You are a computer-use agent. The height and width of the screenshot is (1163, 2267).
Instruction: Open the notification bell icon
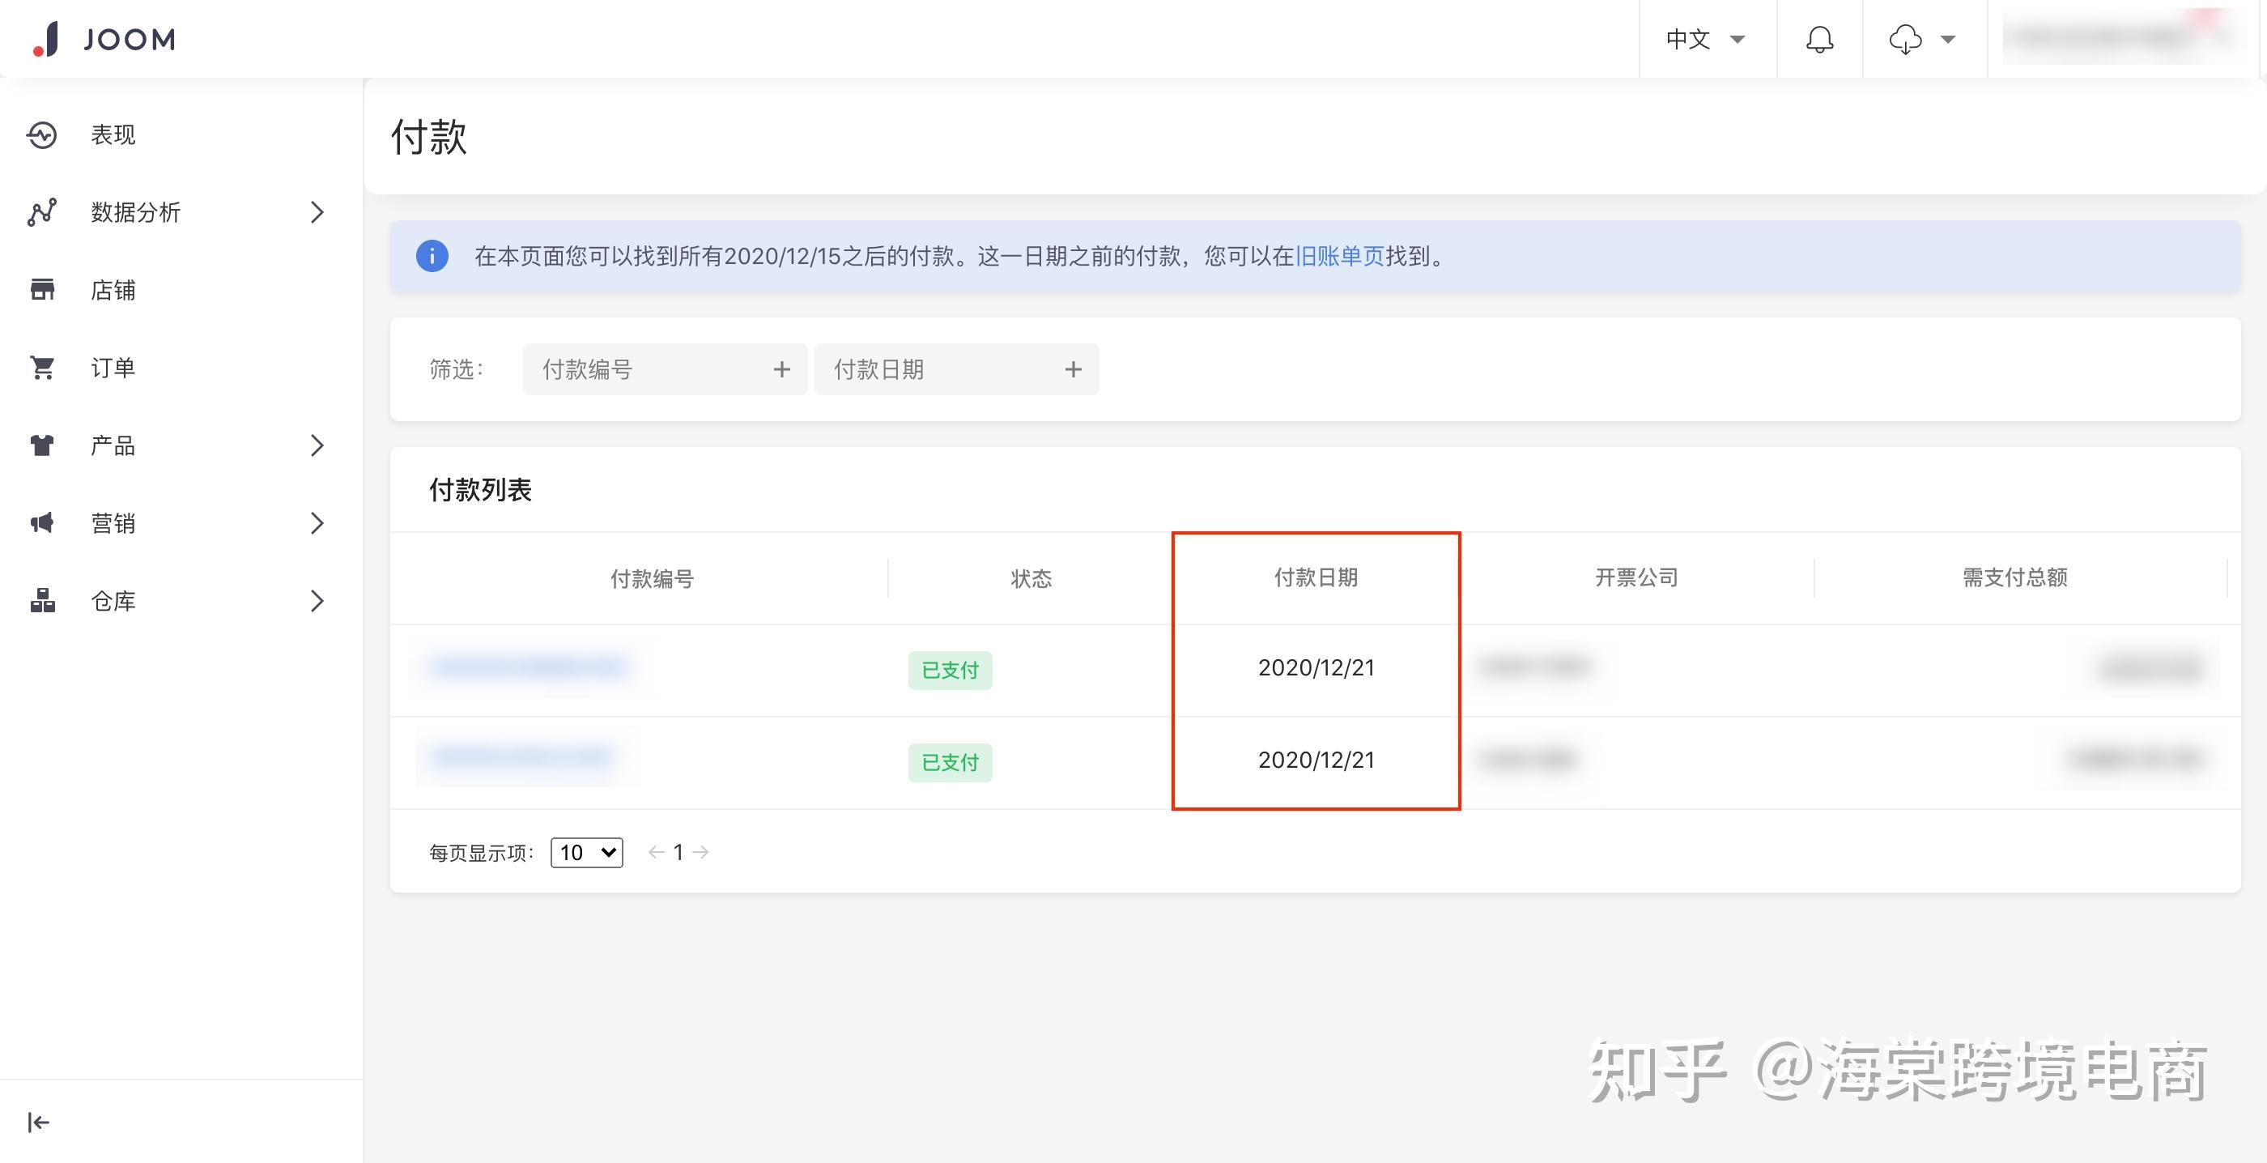pyautogui.click(x=1820, y=39)
